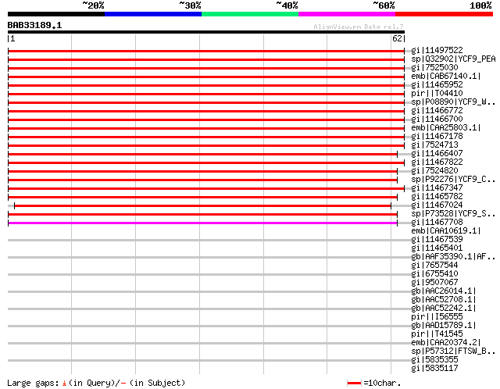Image resolution: width=500 pixels, height=389 pixels.
Task: Open the hit gb|AAF35390.1|AF..
Action: tap(453, 257)
